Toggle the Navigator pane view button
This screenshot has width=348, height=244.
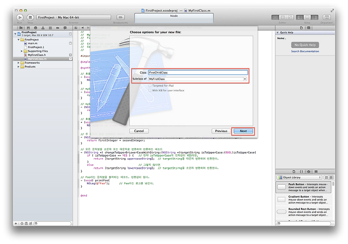tap(300, 17)
